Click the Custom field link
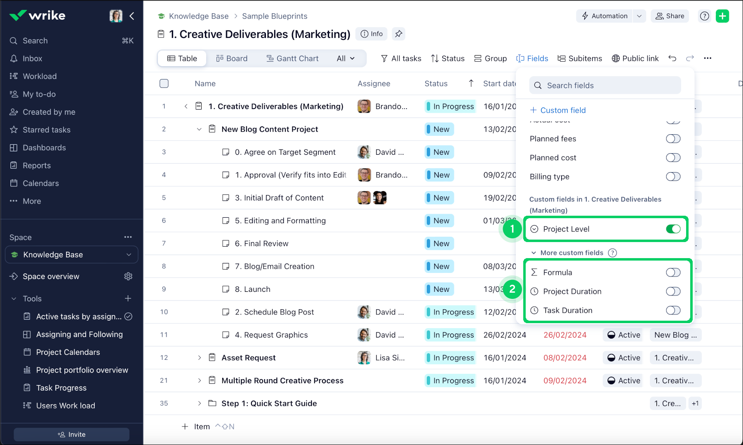This screenshot has width=743, height=445. pyautogui.click(x=558, y=110)
